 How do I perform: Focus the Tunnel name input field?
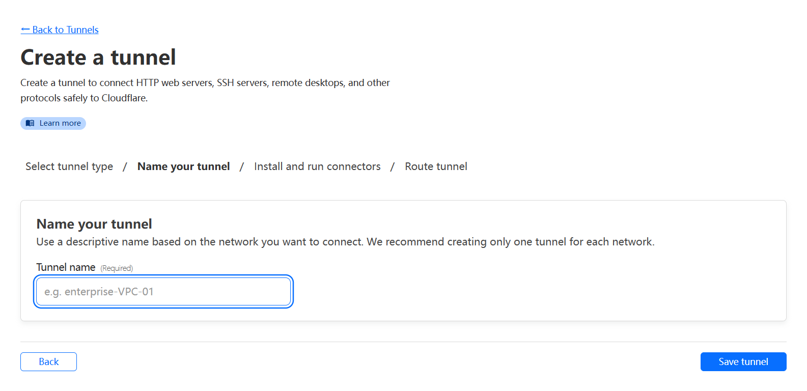[x=163, y=292]
